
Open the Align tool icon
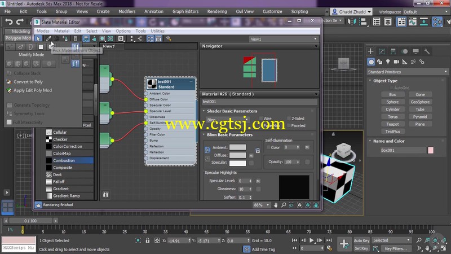363,21
